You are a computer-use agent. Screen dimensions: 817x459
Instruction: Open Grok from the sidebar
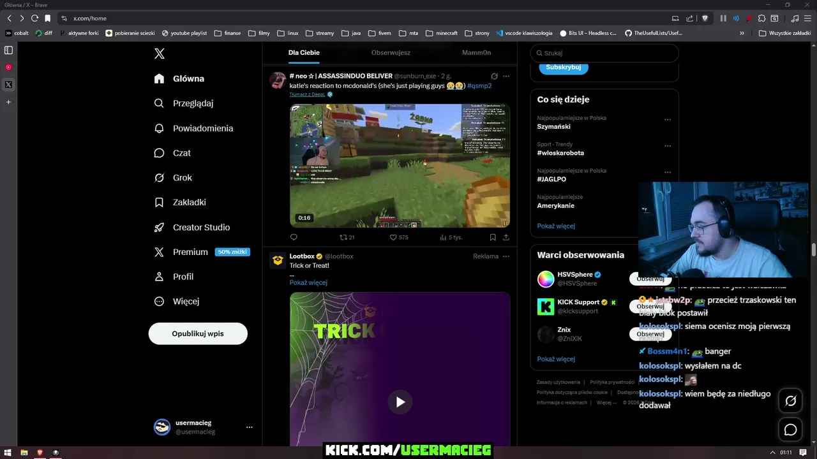click(x=173, y=178)
